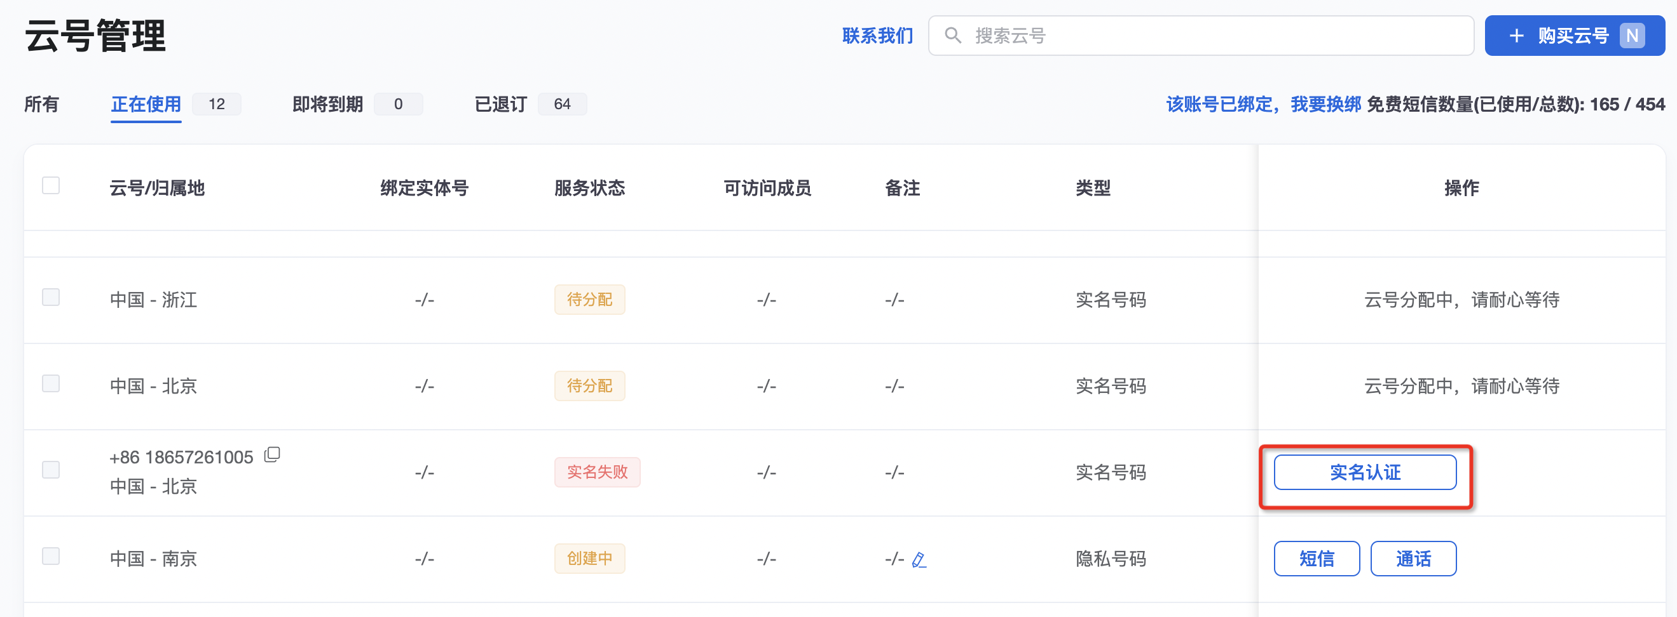
Task: Select the checkbox for +86 18657261005 row
Action: point(51,470)
